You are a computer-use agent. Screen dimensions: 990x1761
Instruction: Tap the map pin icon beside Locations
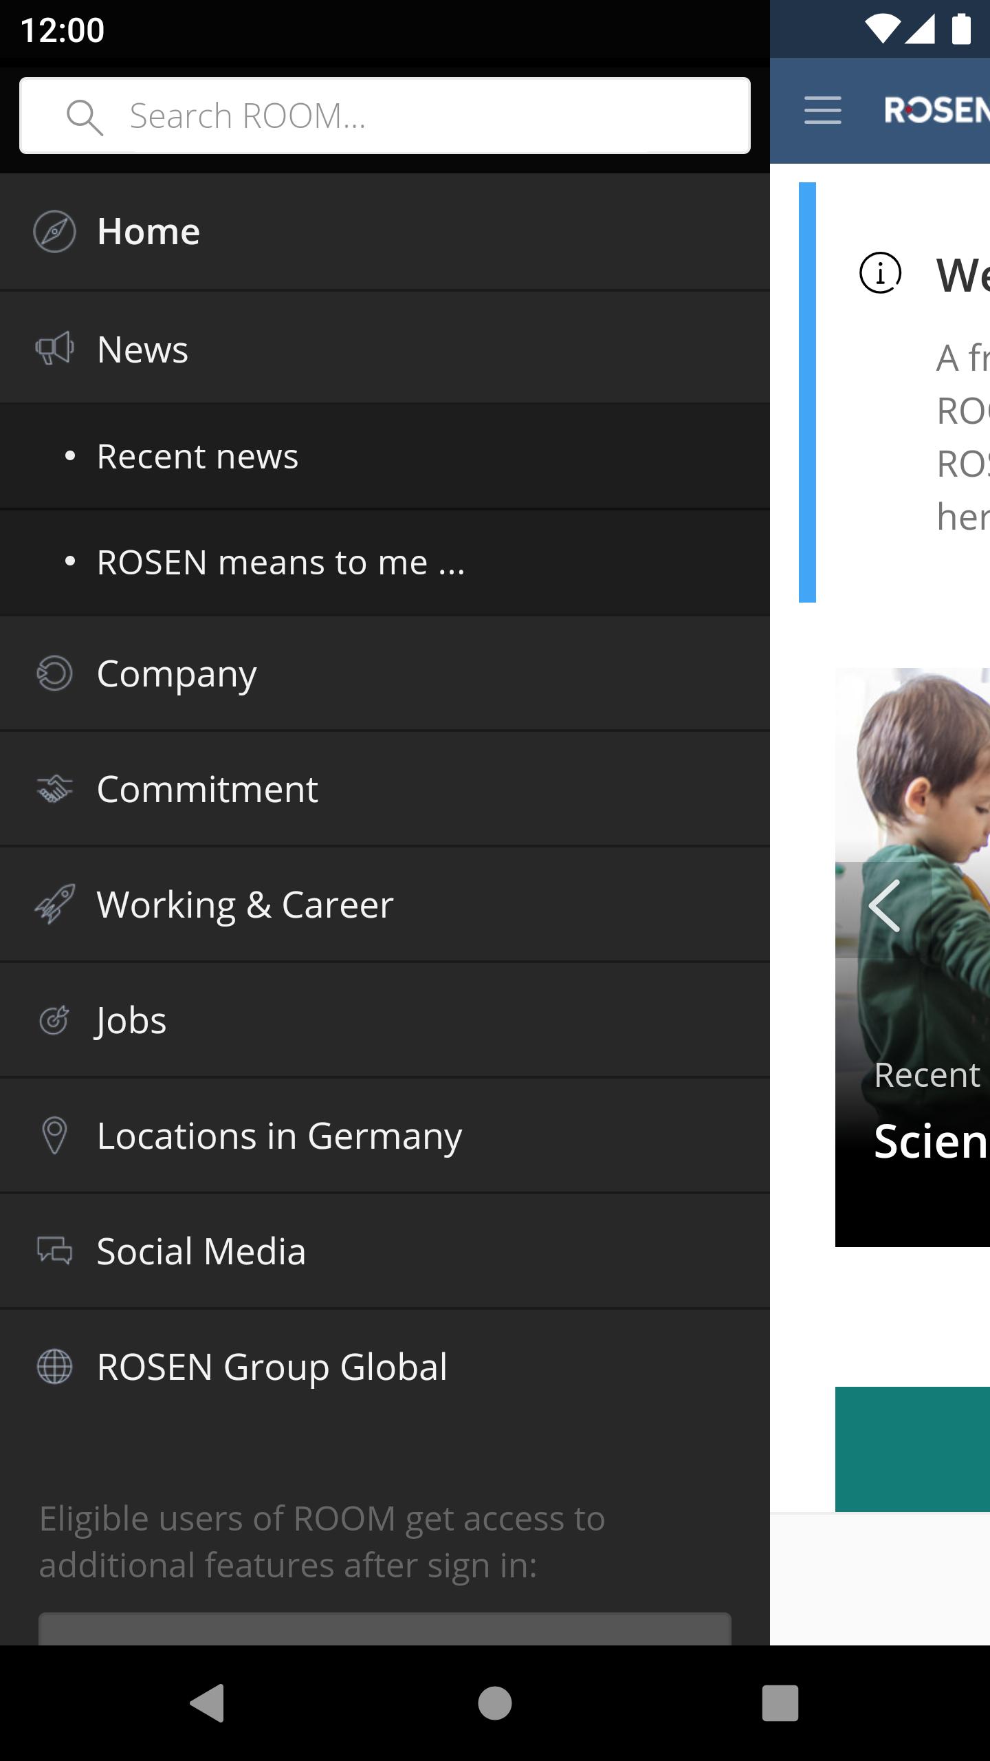tap(54, 1136)
